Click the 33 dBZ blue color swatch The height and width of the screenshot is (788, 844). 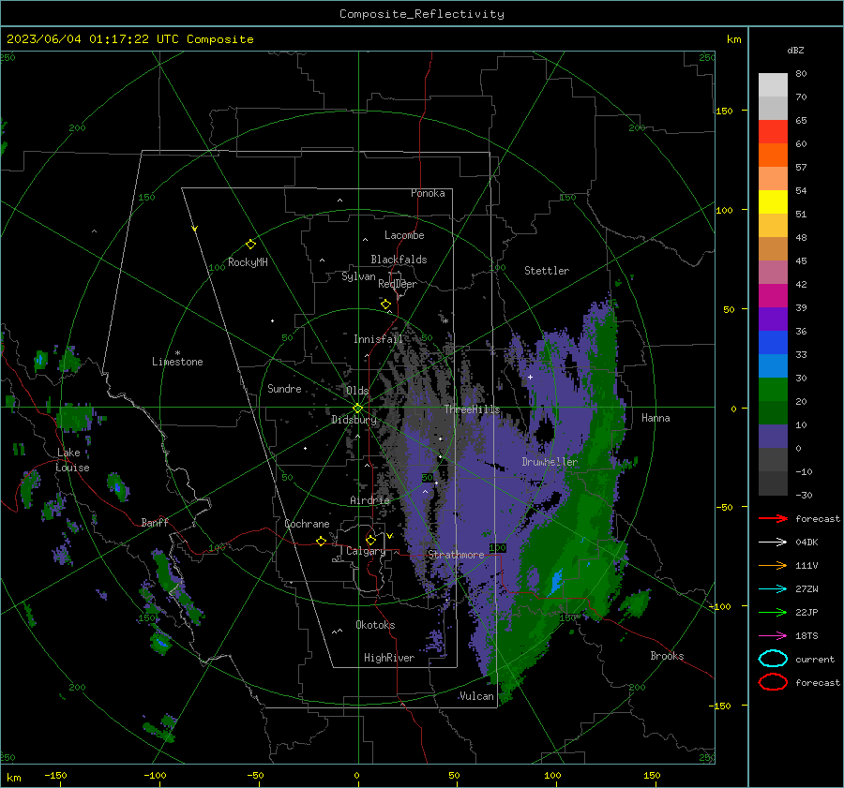click(773, 342)
